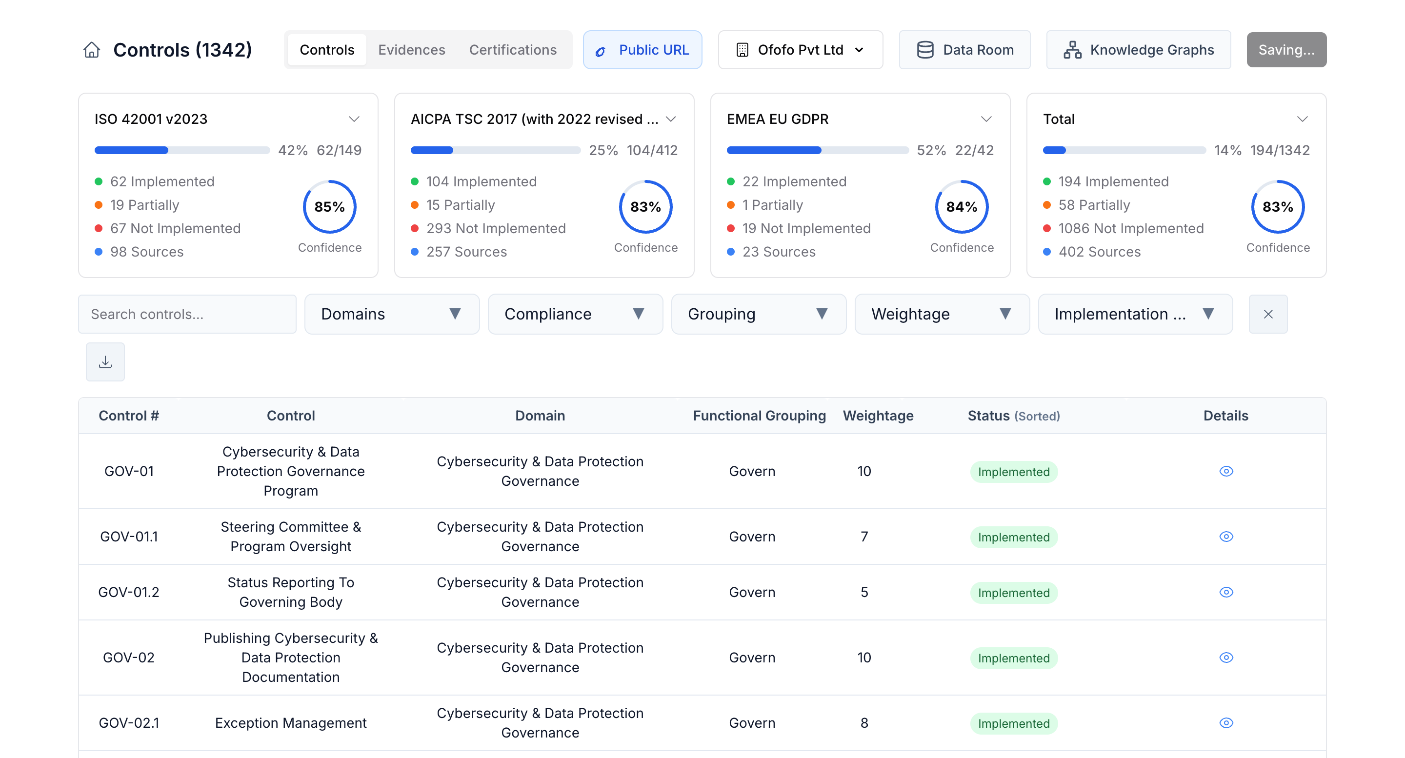Switch to the Evidences tab
Screen dimensions: 1405x758
(411, 50)
